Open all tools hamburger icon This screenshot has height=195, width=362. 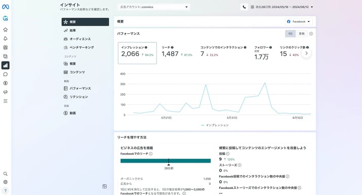coord(6,101)
